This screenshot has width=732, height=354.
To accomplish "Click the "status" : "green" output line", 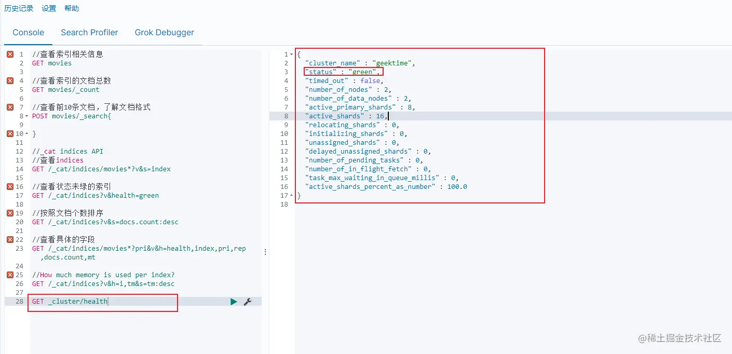I will [x=343, y=72].
